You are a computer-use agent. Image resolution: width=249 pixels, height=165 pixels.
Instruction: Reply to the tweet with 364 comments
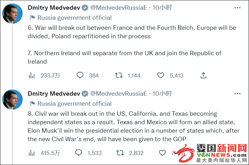(x=80, y=75)
